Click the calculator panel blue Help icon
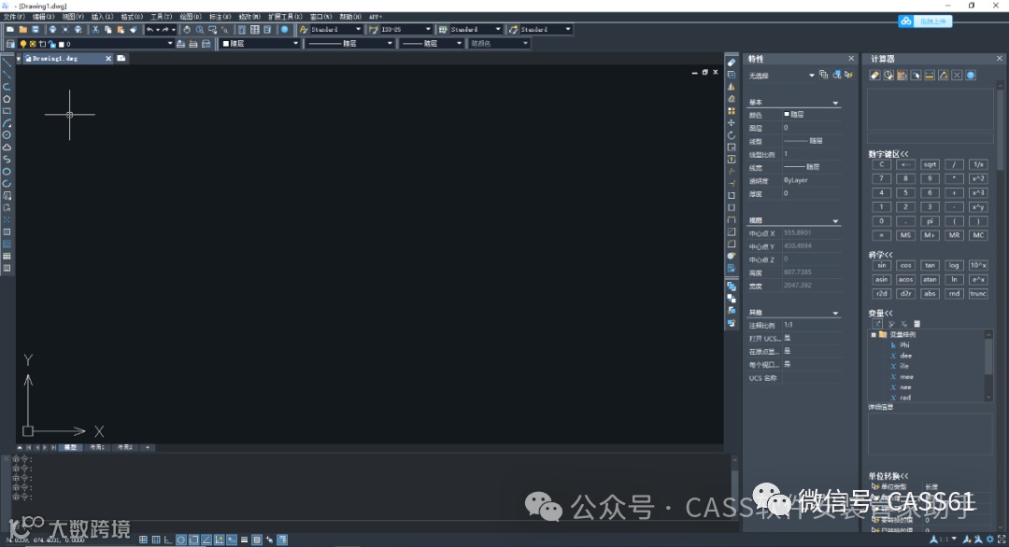Viewport: 1009px width, 547px height. point(971,76)
